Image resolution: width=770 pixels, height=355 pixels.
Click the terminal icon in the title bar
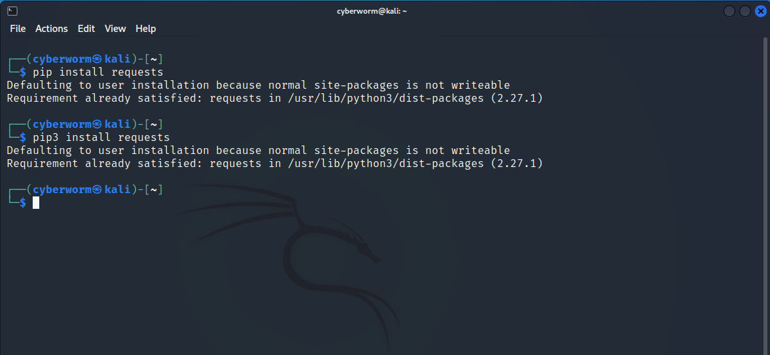tap(12, 10)
